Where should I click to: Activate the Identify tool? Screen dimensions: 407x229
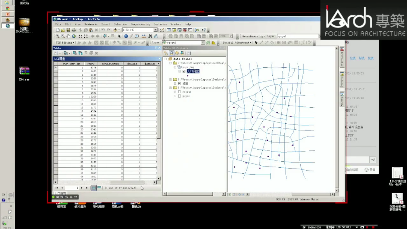point(126,36)
